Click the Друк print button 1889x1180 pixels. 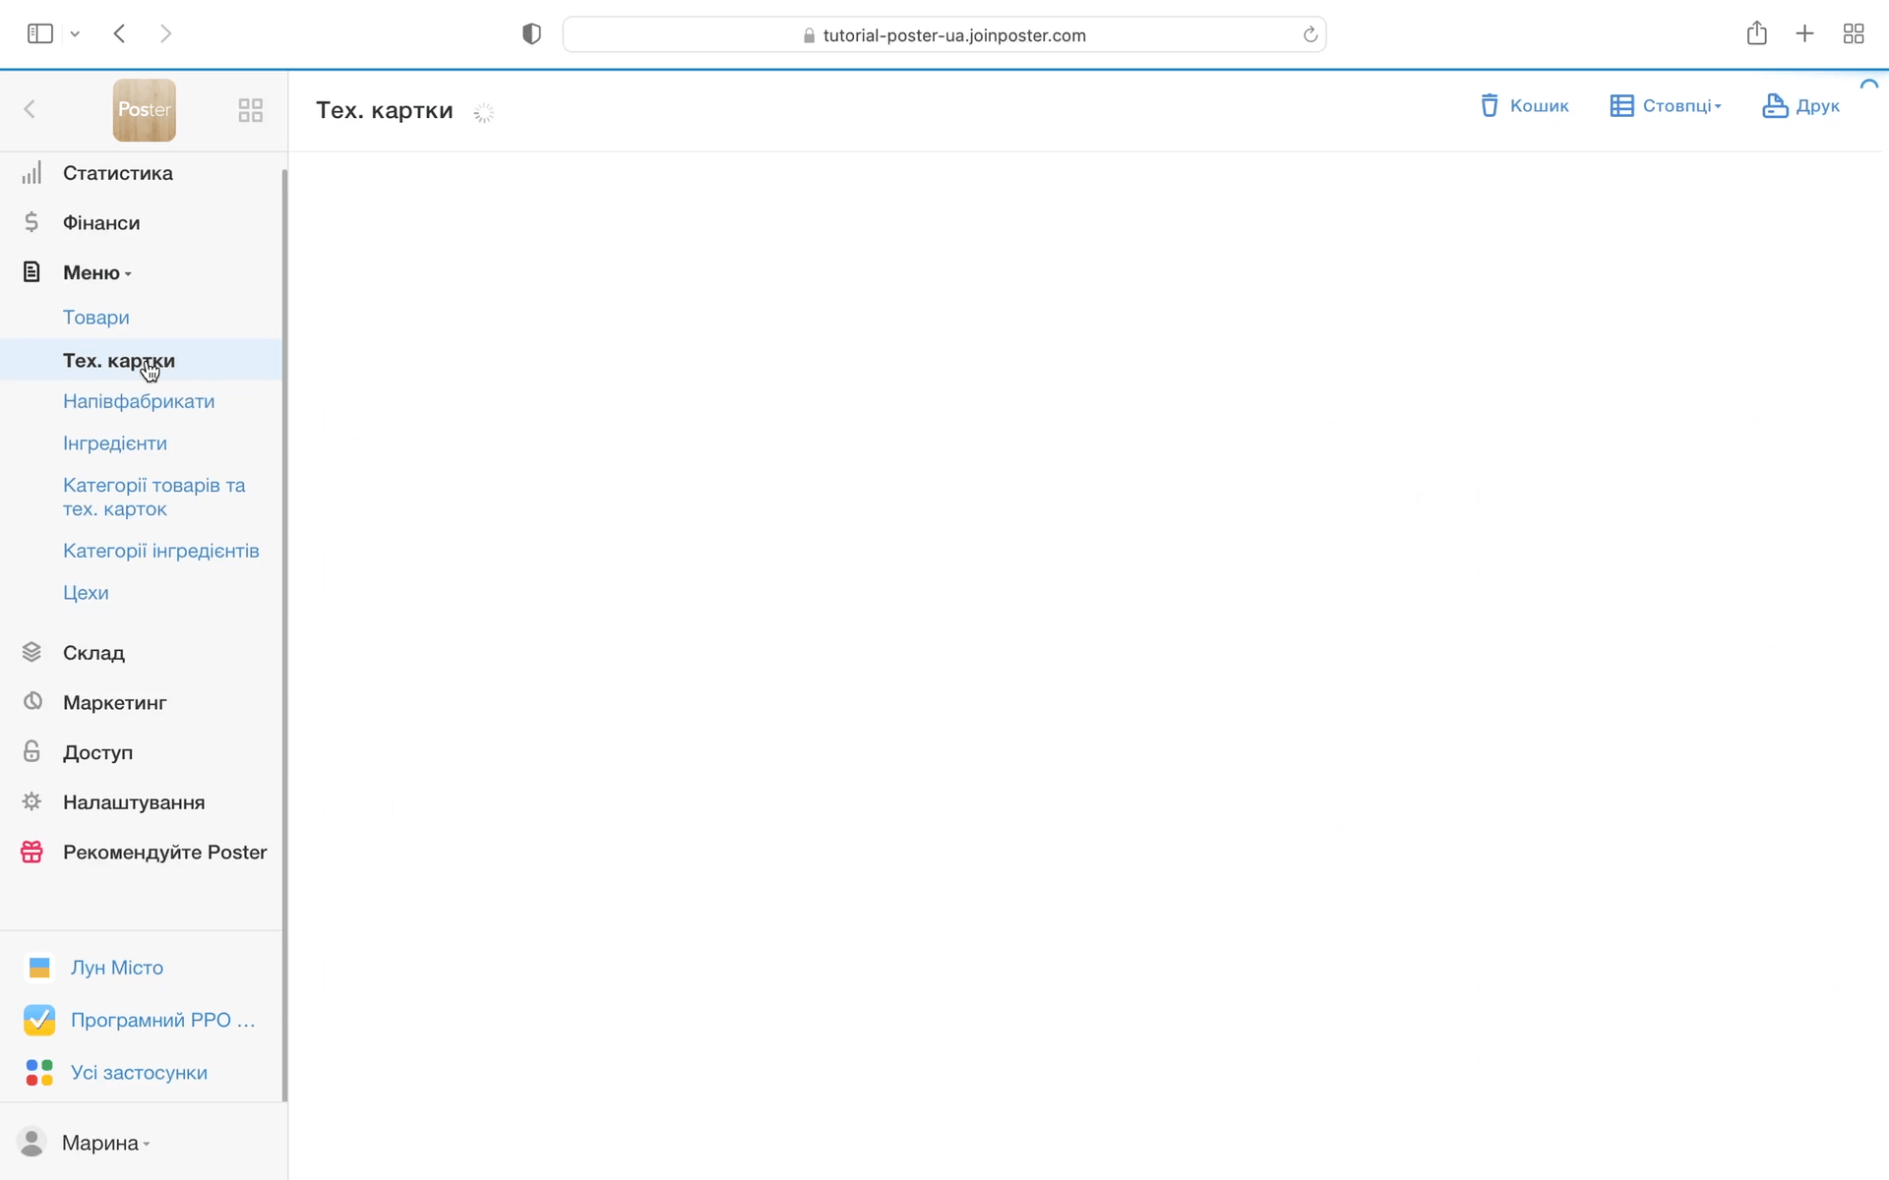point(1800,106)
